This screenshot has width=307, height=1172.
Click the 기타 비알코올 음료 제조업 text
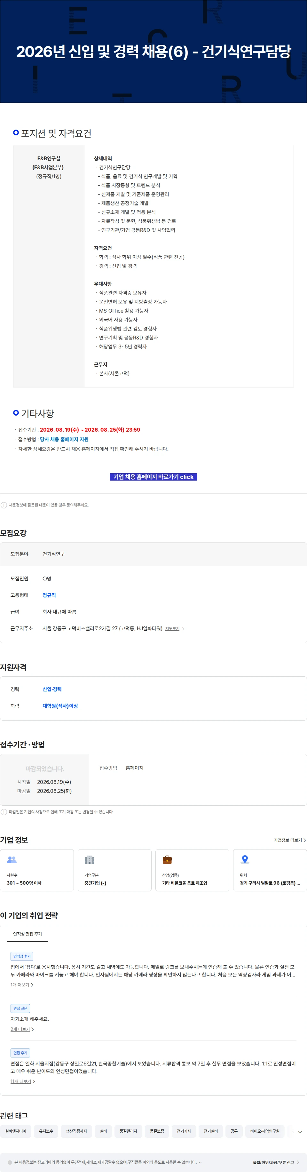pyautogui.click(x=185, y=883)
